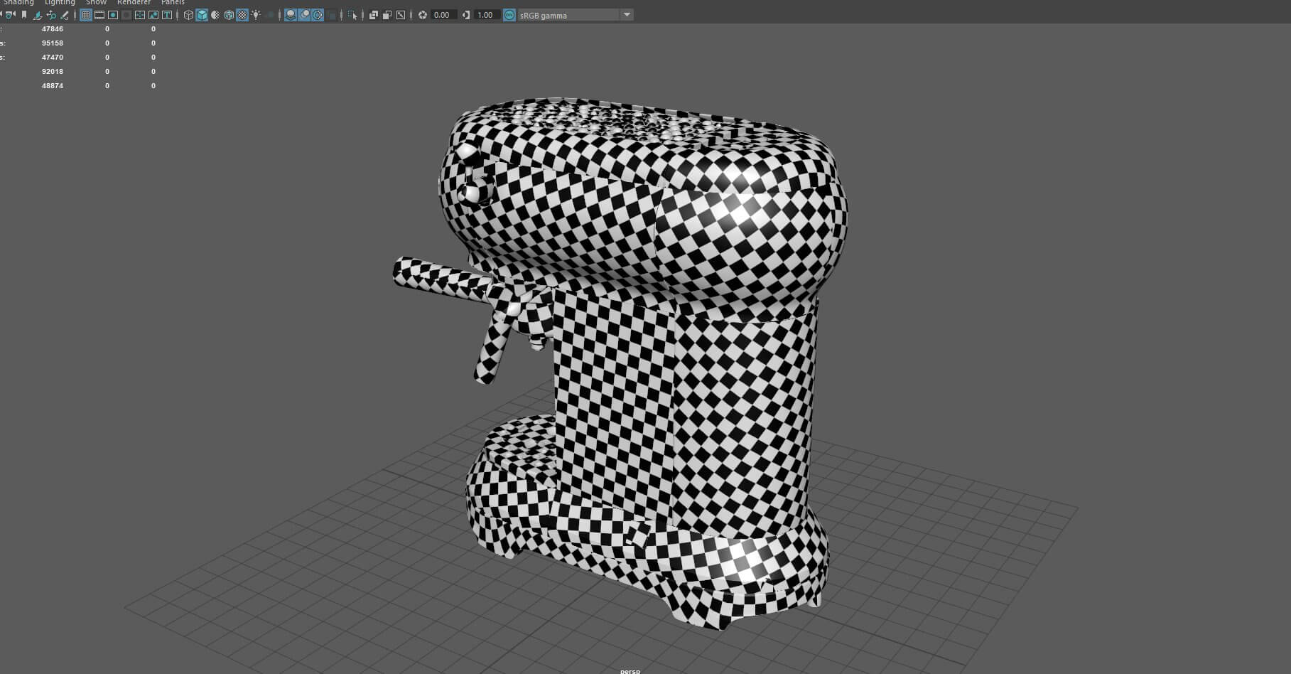Toggle the film gate overlay

tap(99, 15)
